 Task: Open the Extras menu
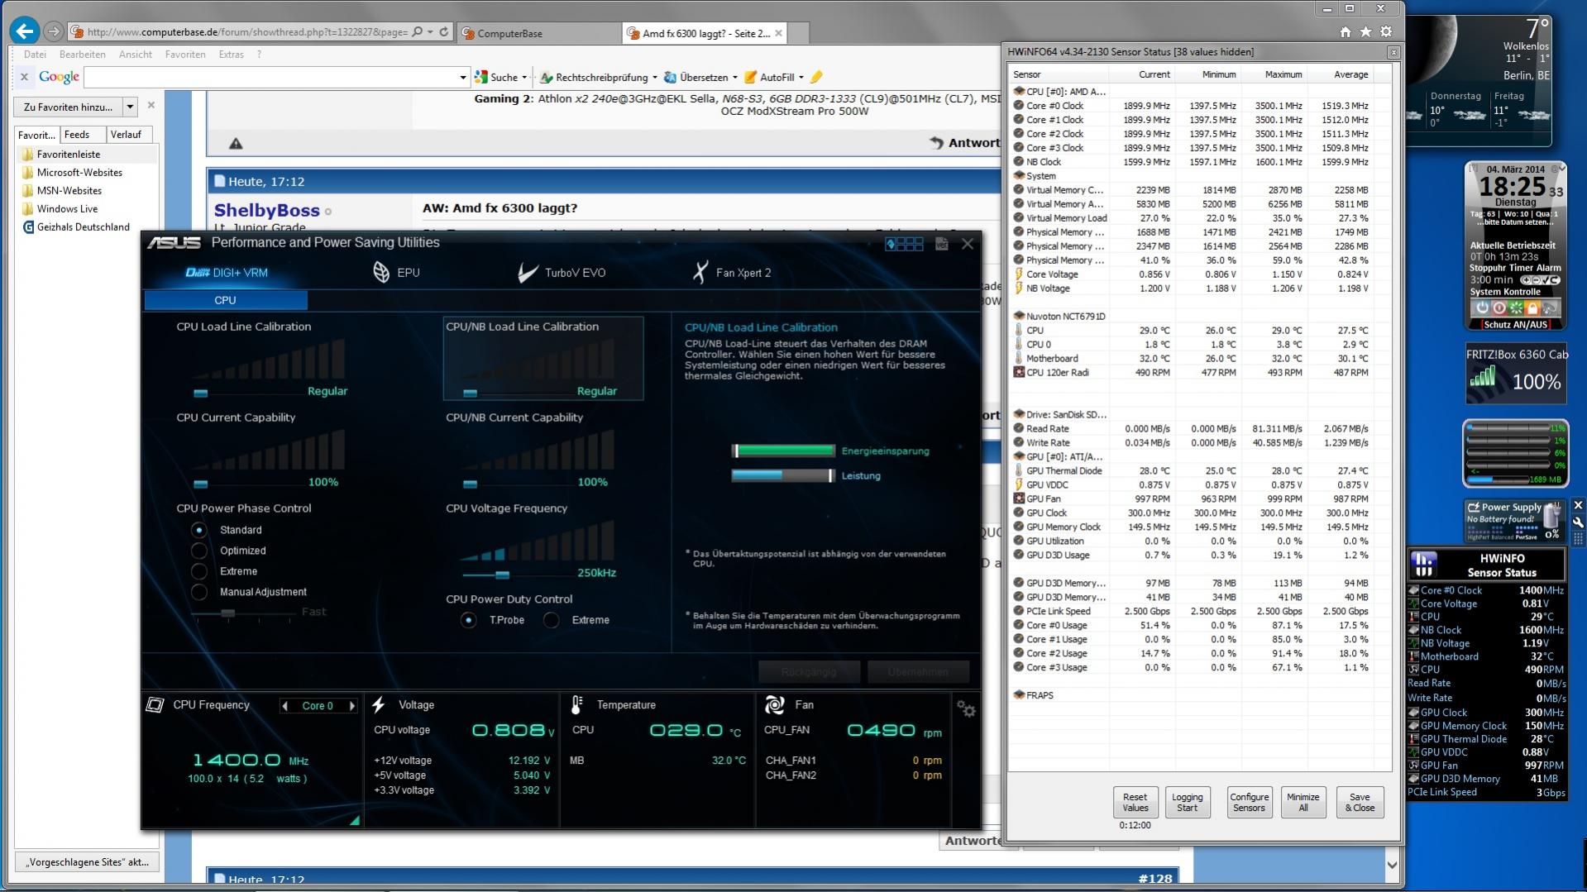(x=231, y=55)
